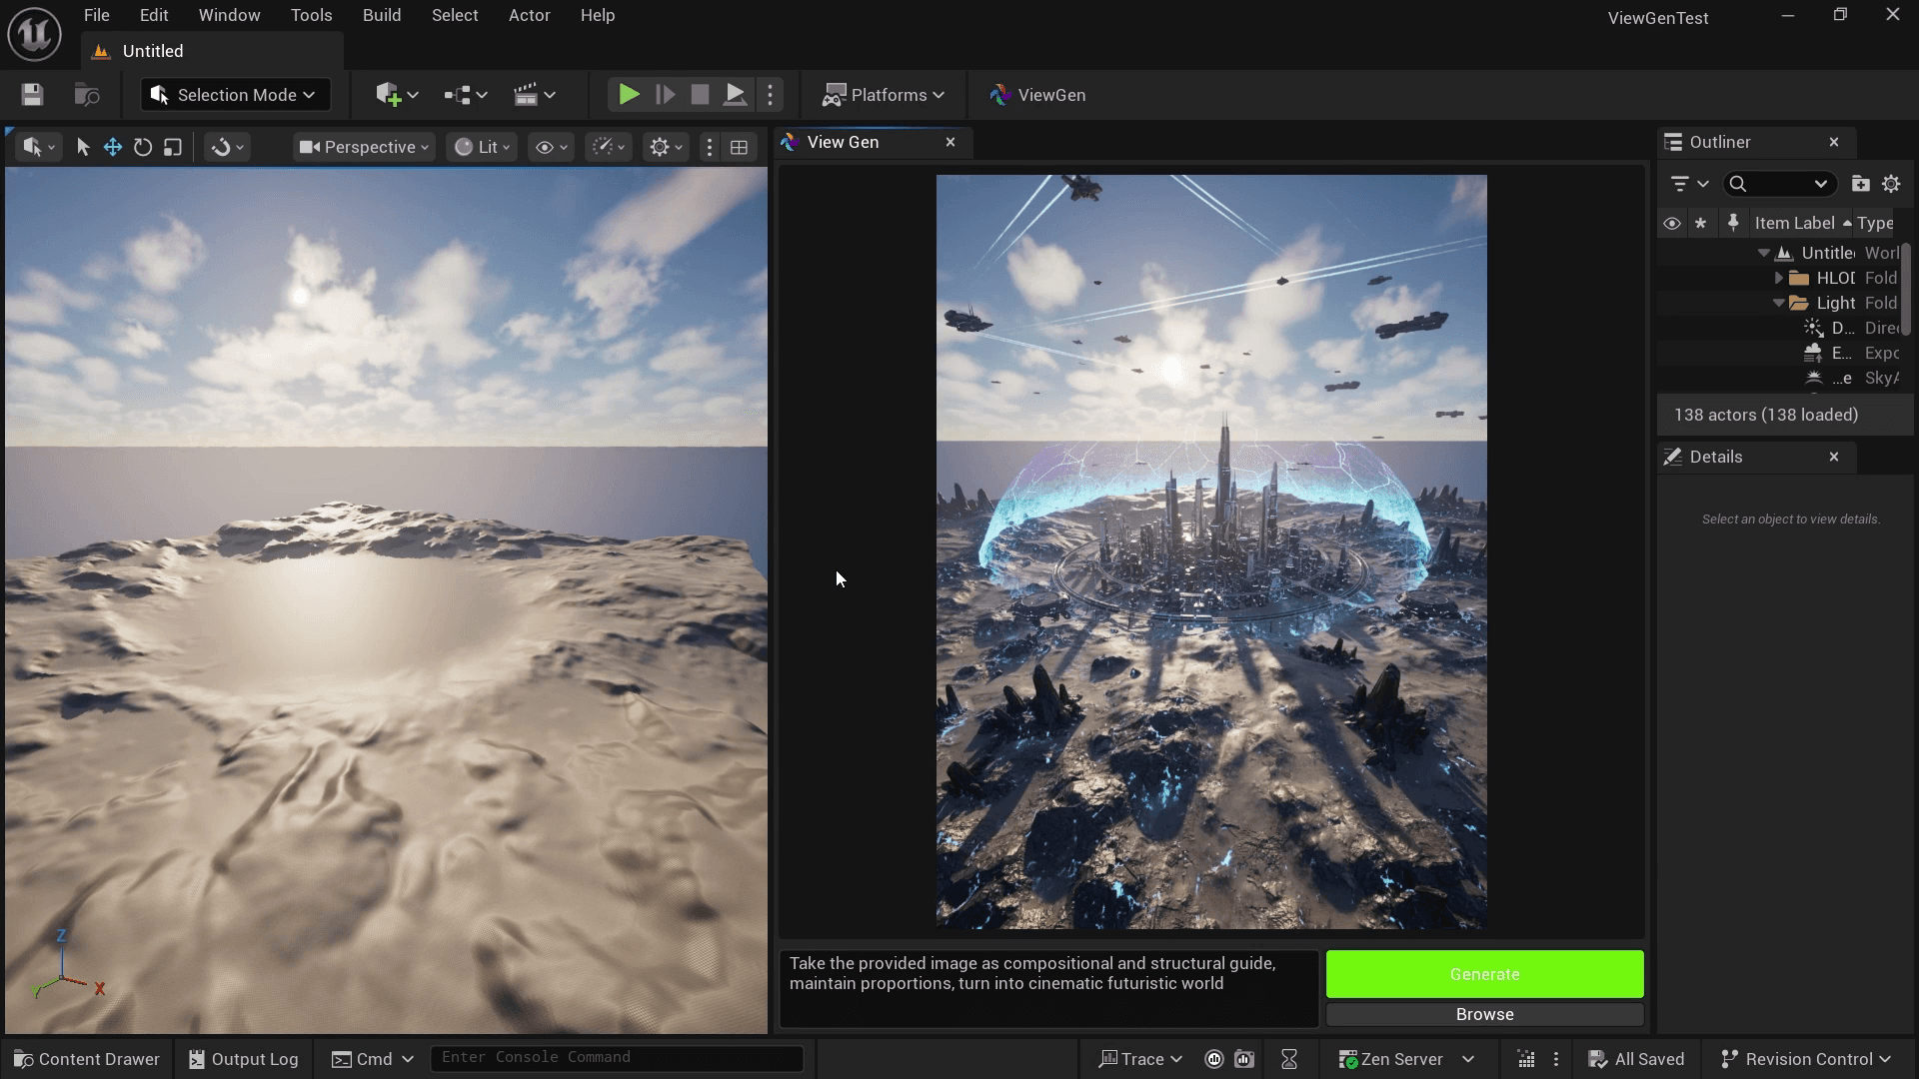Expand the HLOD folder in the Outliner
The width and height of the screenshot is (1919, 1079).
pos(1779,278)
